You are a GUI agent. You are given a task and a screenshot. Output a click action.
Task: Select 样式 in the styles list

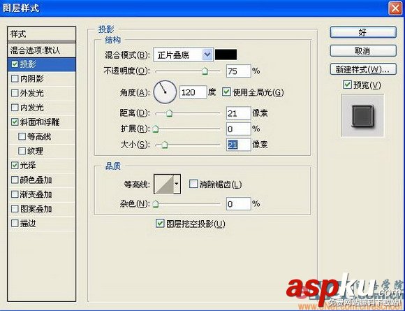pyautogui.click(x=42, y=34)
